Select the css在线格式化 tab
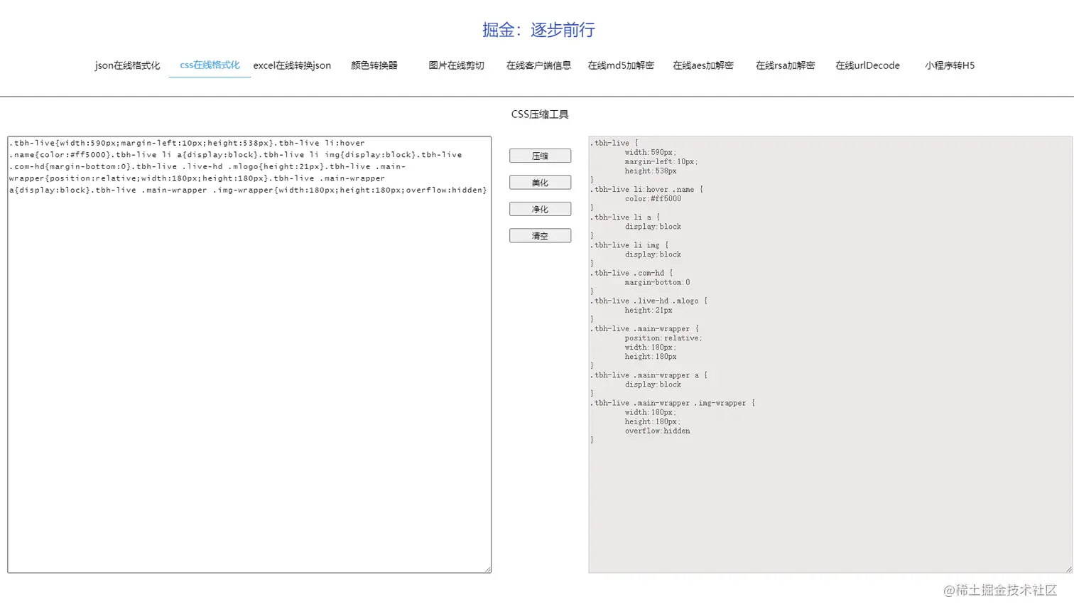Image resolution: width=1074 pixels, height=614 pixels. [210, 65]
